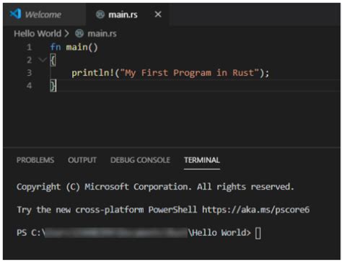The width and height of the screenshot is (342, 262).
Task: Click the terminal cursor after Hello World prompt
Action: (258, 233)
